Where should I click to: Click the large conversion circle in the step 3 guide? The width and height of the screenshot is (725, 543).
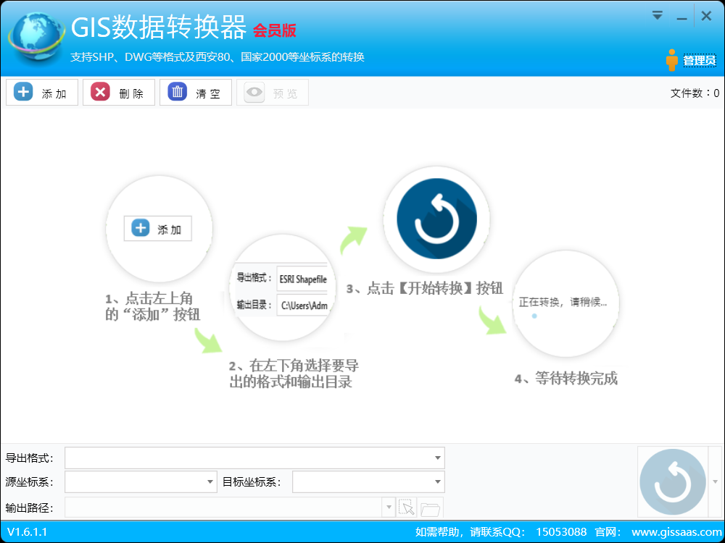pyautogui.click(x=436, y=219)
